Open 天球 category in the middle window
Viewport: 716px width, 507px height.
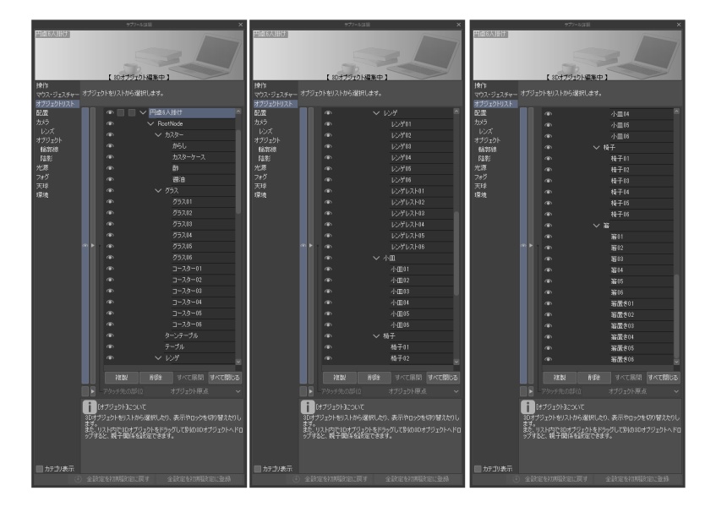260,186
